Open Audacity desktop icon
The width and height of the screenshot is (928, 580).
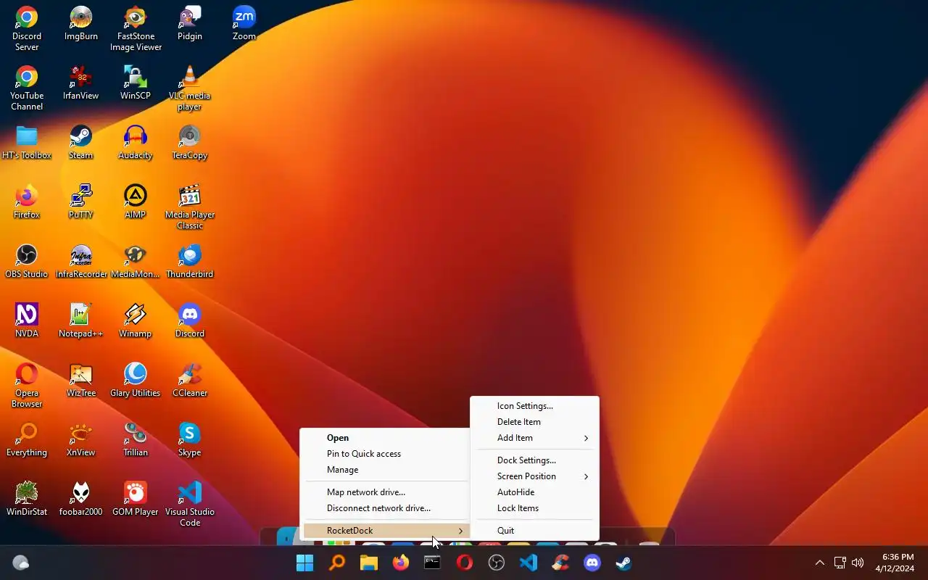click(136, 142)
